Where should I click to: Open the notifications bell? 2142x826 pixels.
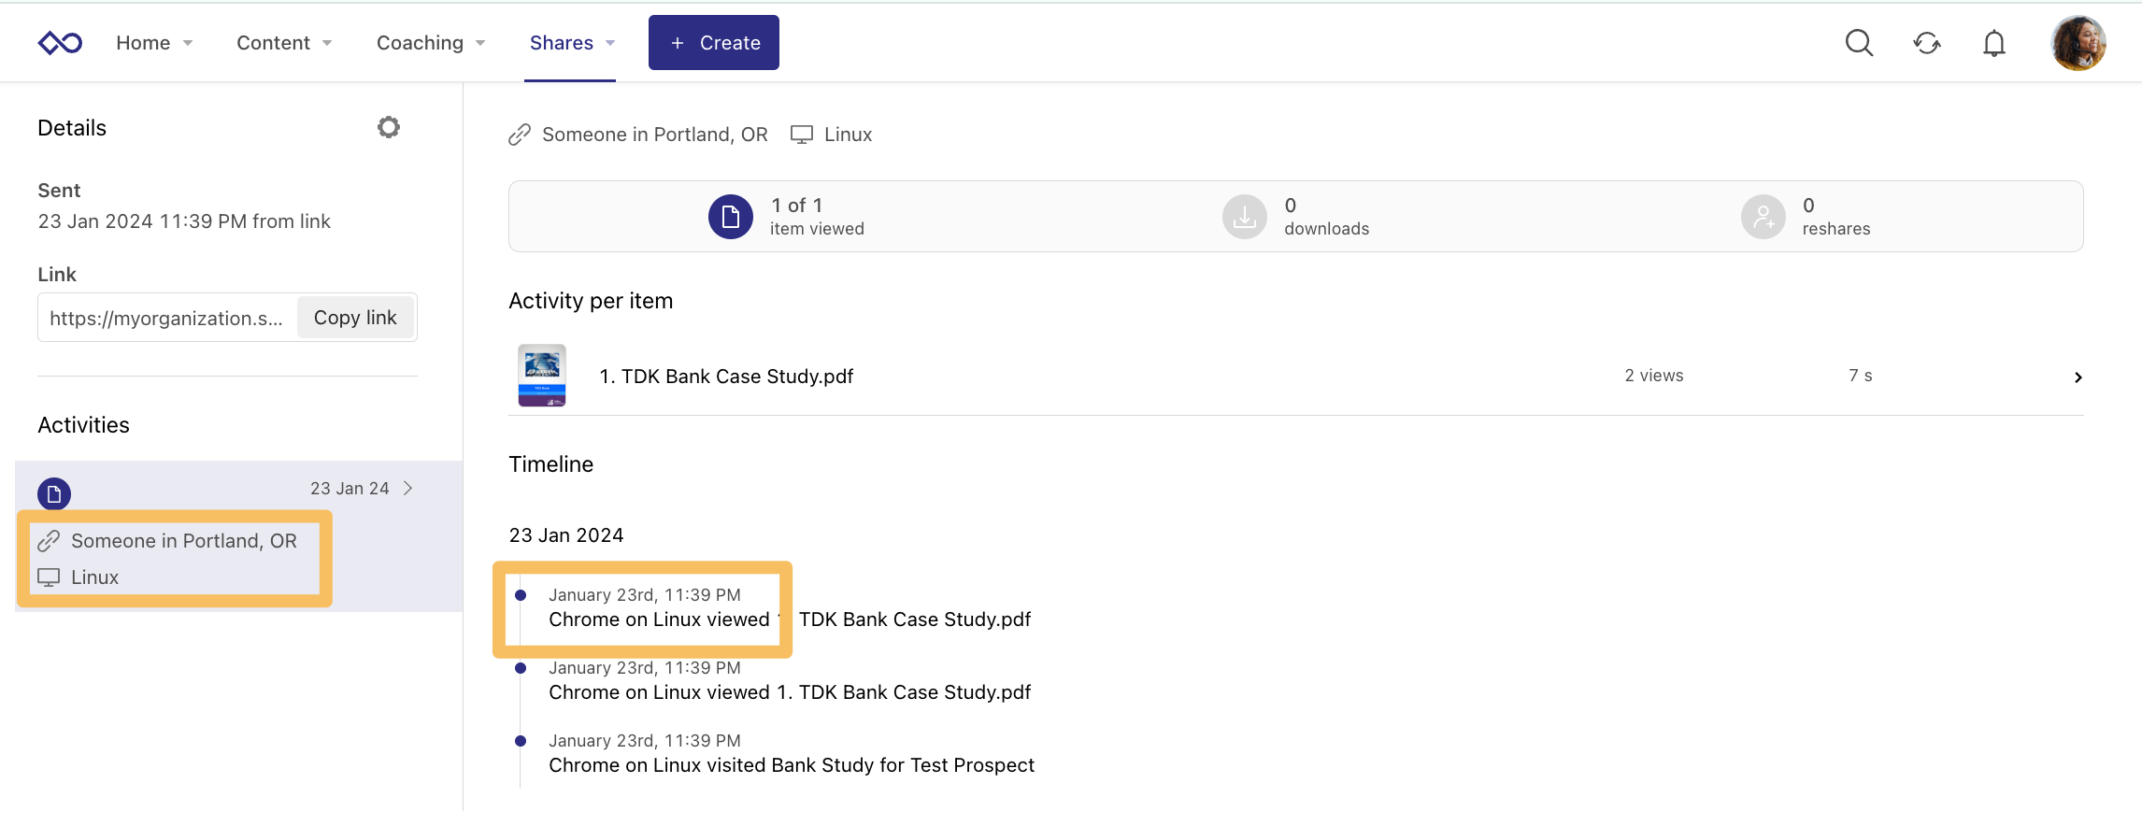(1994, 43)
